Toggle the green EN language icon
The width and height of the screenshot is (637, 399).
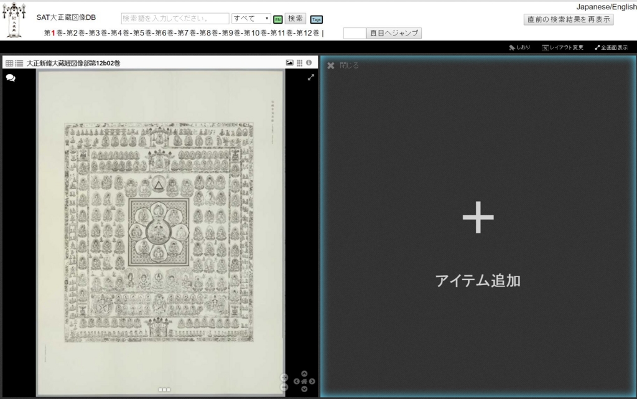point(278,19)
